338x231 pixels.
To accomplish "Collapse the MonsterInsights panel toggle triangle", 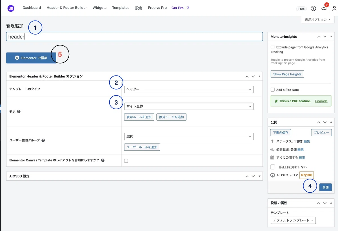I will coord(331,37).
